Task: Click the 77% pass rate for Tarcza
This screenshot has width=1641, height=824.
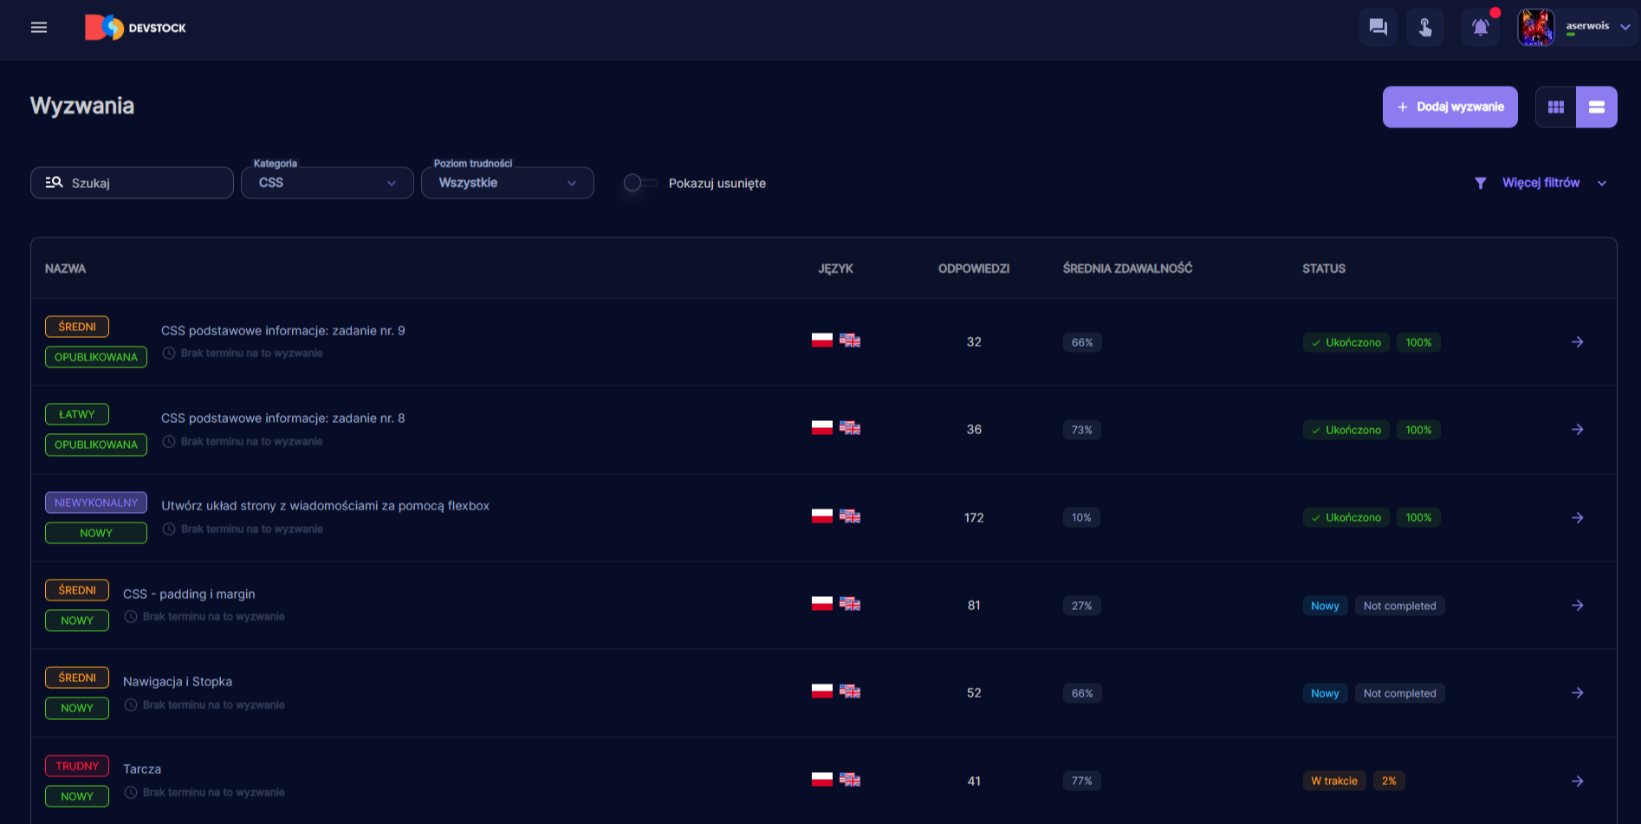Action: coord(1082,782)
